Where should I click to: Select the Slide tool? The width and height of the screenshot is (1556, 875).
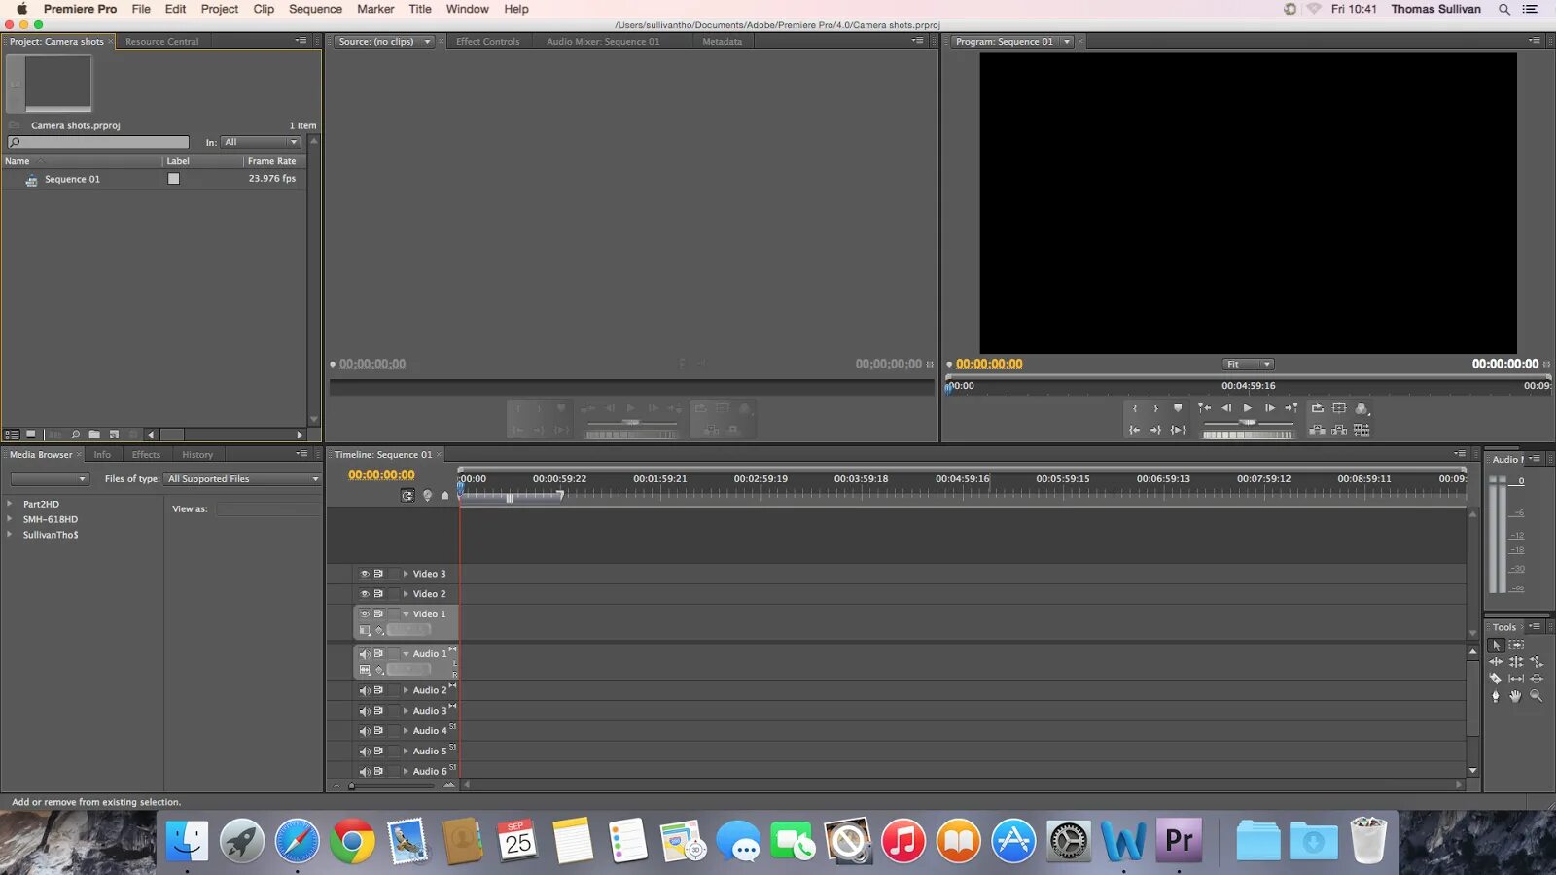[x=1537, y=679]
